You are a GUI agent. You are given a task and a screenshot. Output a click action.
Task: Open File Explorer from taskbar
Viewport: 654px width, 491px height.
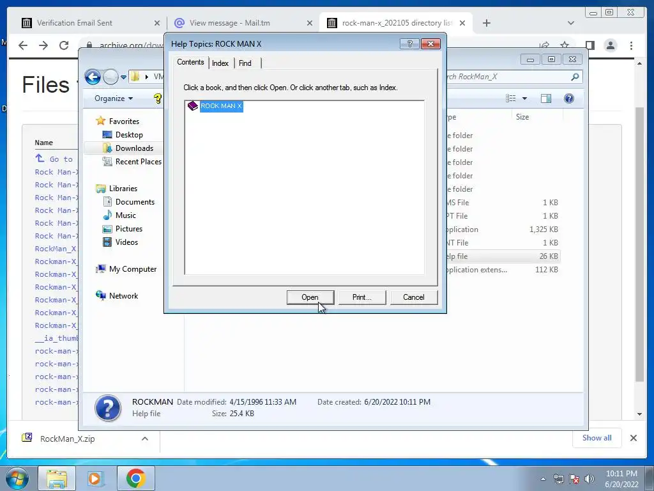pos(57,478)
